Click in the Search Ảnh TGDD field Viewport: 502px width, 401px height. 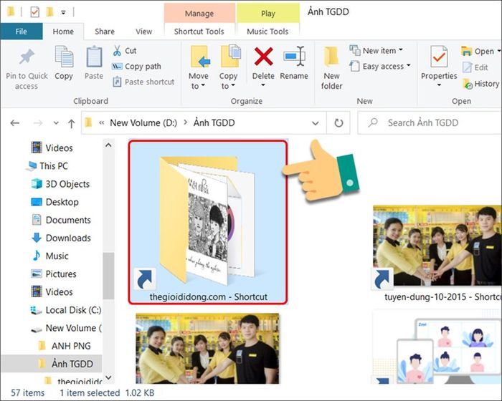[x=430, y=122]
